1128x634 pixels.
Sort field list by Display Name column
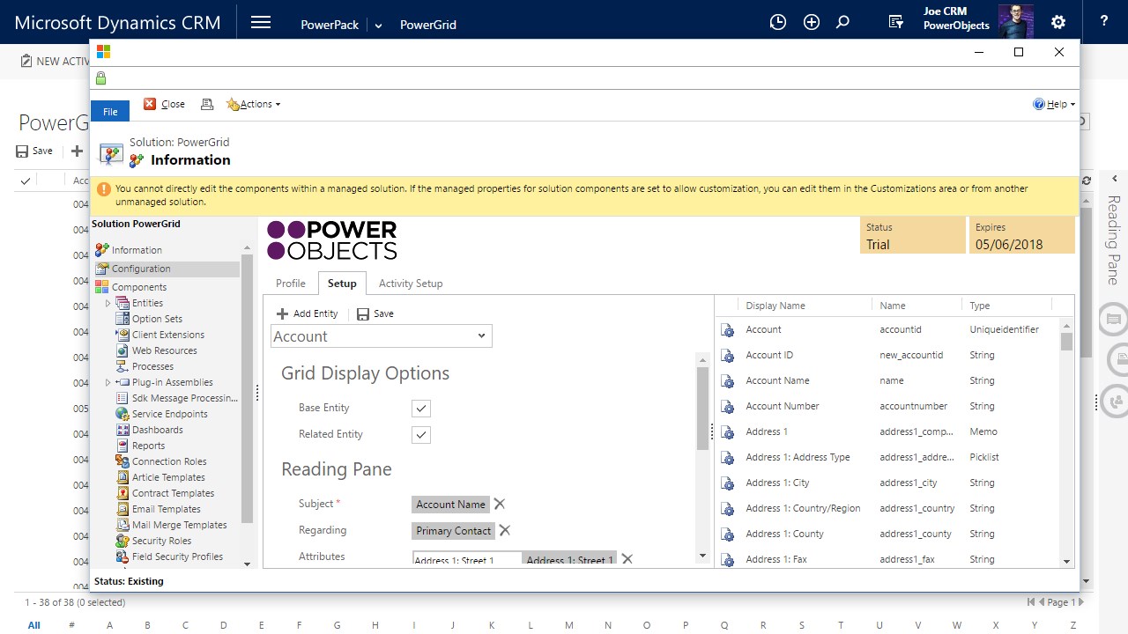point(775,306)
